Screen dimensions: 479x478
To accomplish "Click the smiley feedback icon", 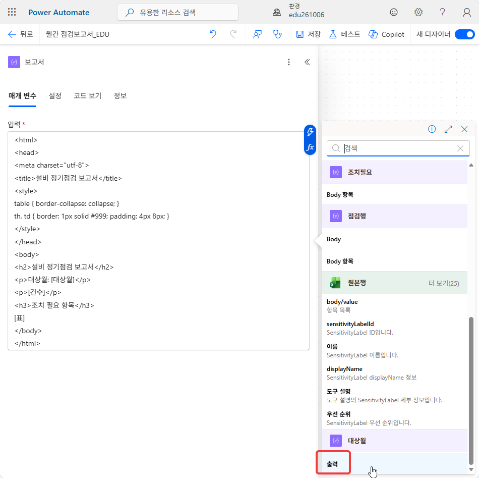I will point(394,12).
